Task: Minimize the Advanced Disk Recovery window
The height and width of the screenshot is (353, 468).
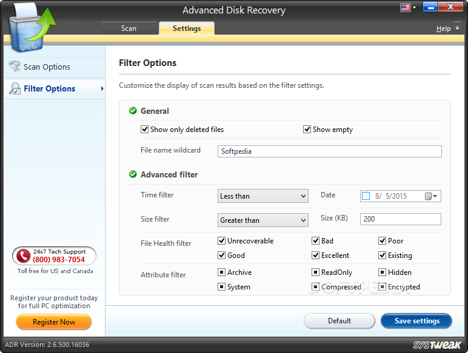Action: [430, 7]
